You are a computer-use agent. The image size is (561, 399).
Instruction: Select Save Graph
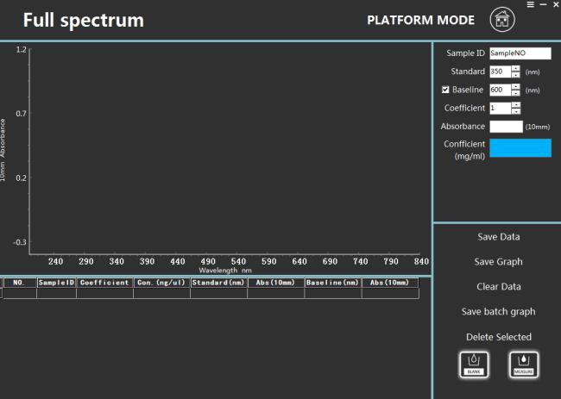[498, 262]
